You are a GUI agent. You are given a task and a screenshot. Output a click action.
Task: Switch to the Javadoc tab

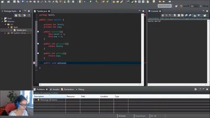coord(55,89)
